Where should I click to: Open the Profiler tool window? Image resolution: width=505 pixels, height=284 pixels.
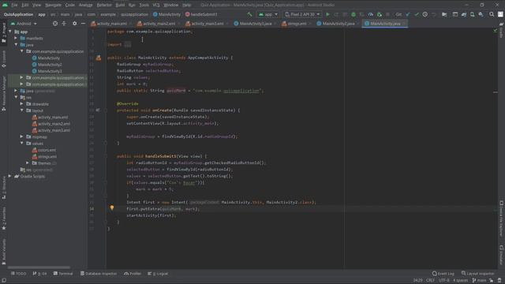coord(133,274)
